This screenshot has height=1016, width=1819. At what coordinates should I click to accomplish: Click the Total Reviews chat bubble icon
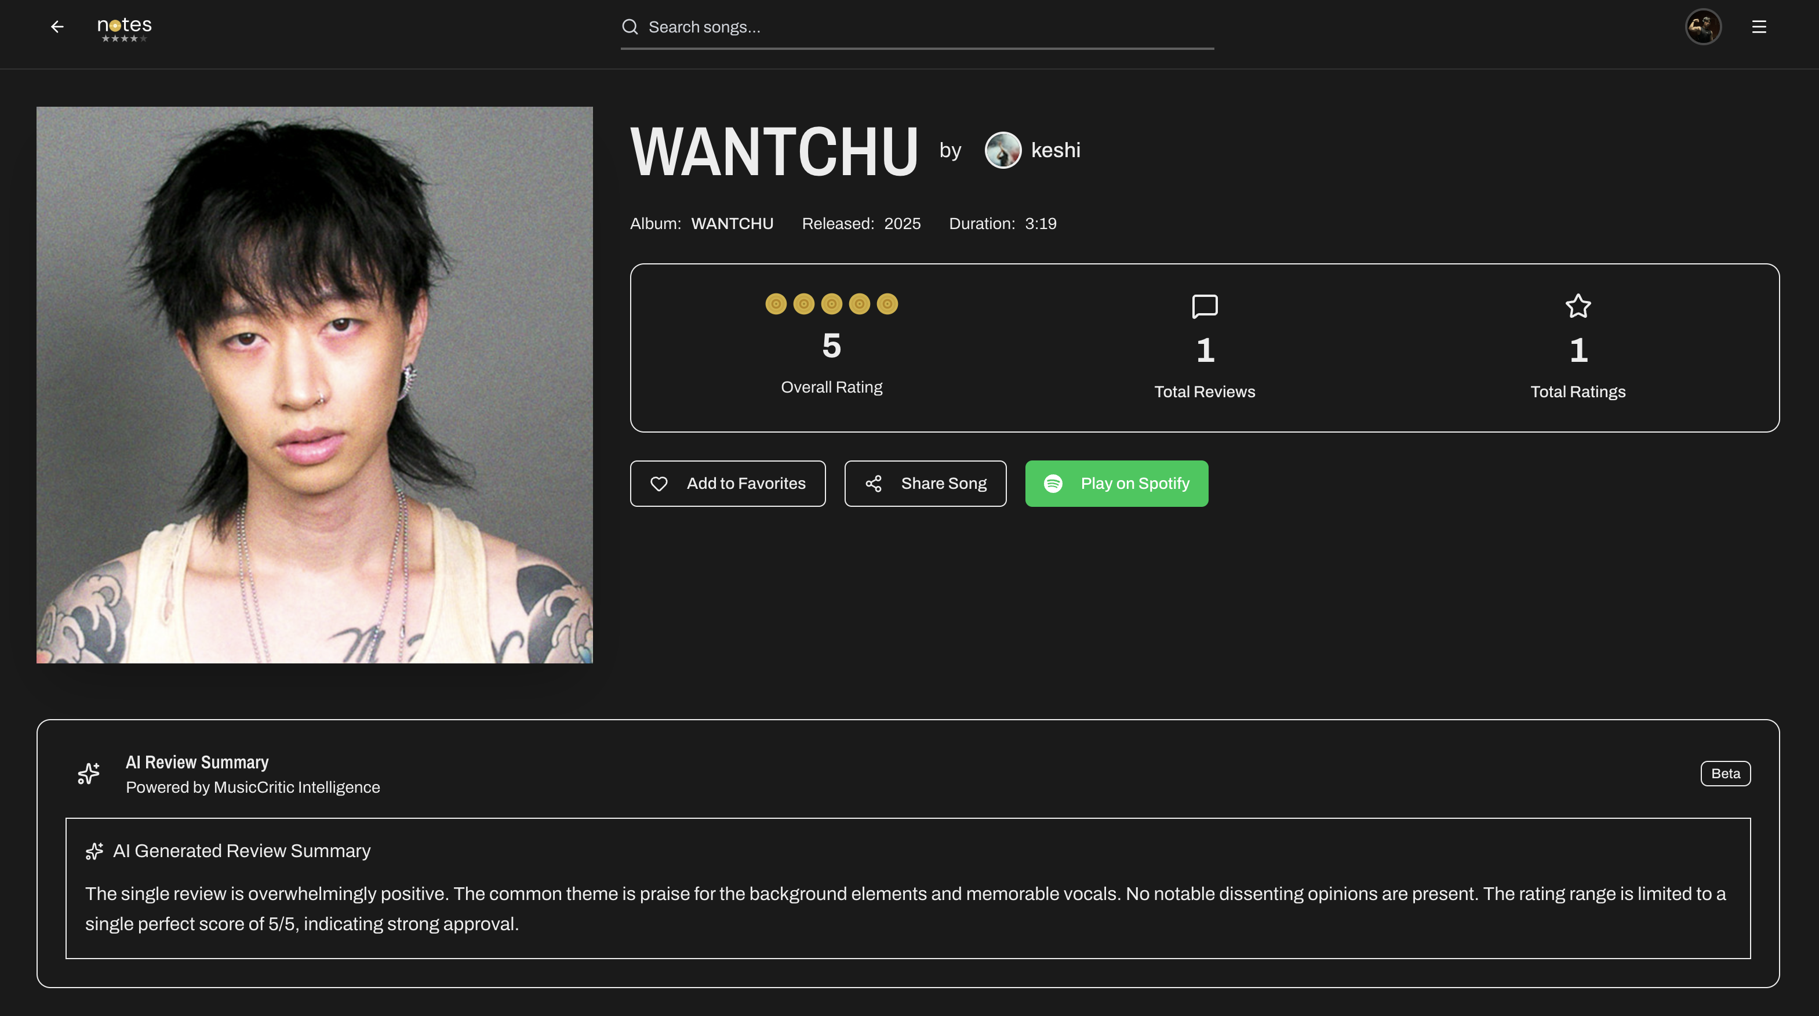pos(1205,306)
